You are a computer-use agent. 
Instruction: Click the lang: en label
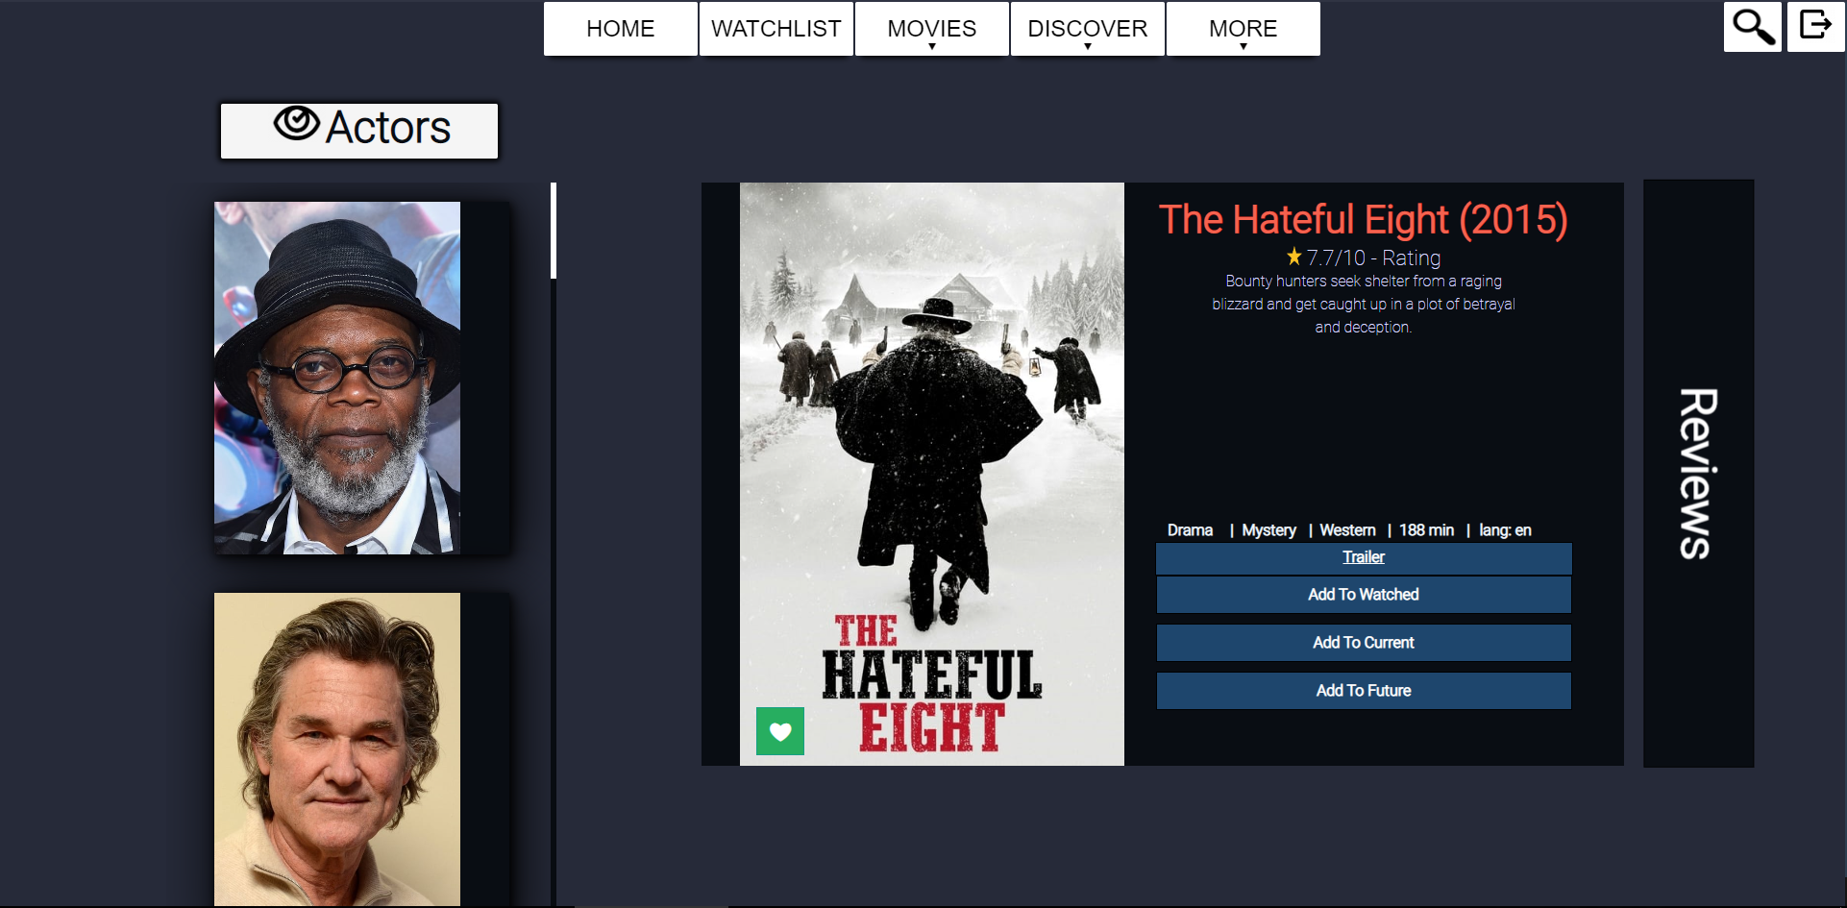(x=1505, y=530)
